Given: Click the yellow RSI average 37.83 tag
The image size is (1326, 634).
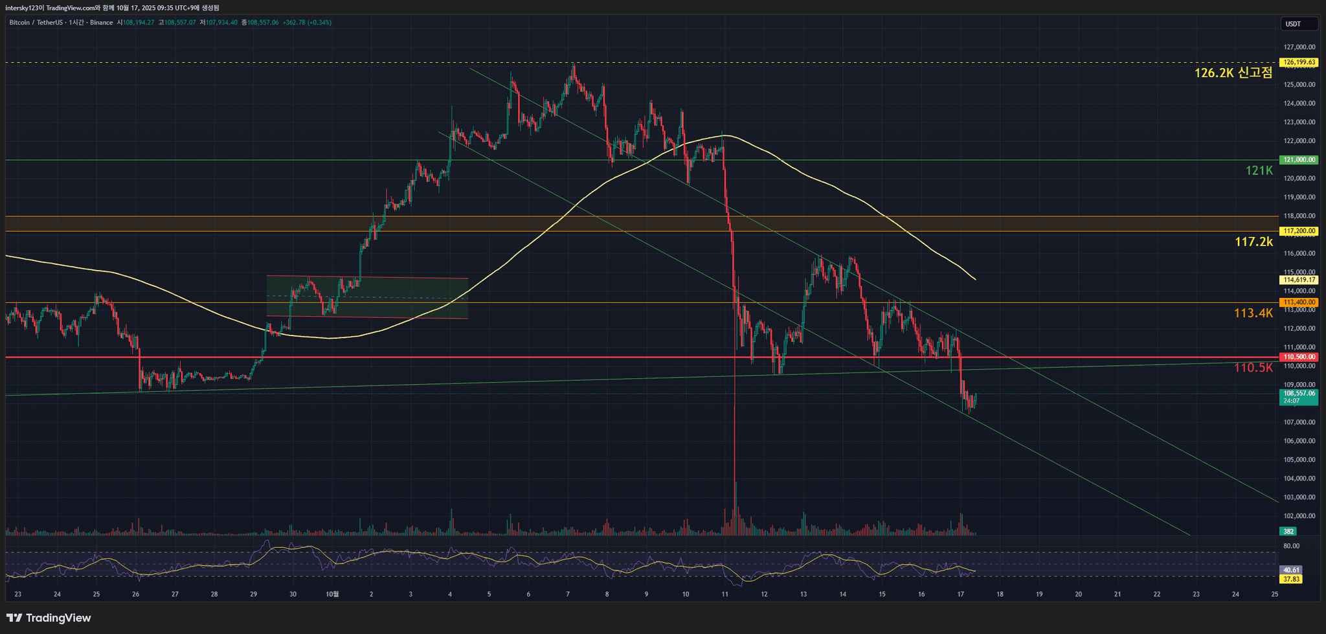Looking at the screenshot, I should click(1291, 579).
